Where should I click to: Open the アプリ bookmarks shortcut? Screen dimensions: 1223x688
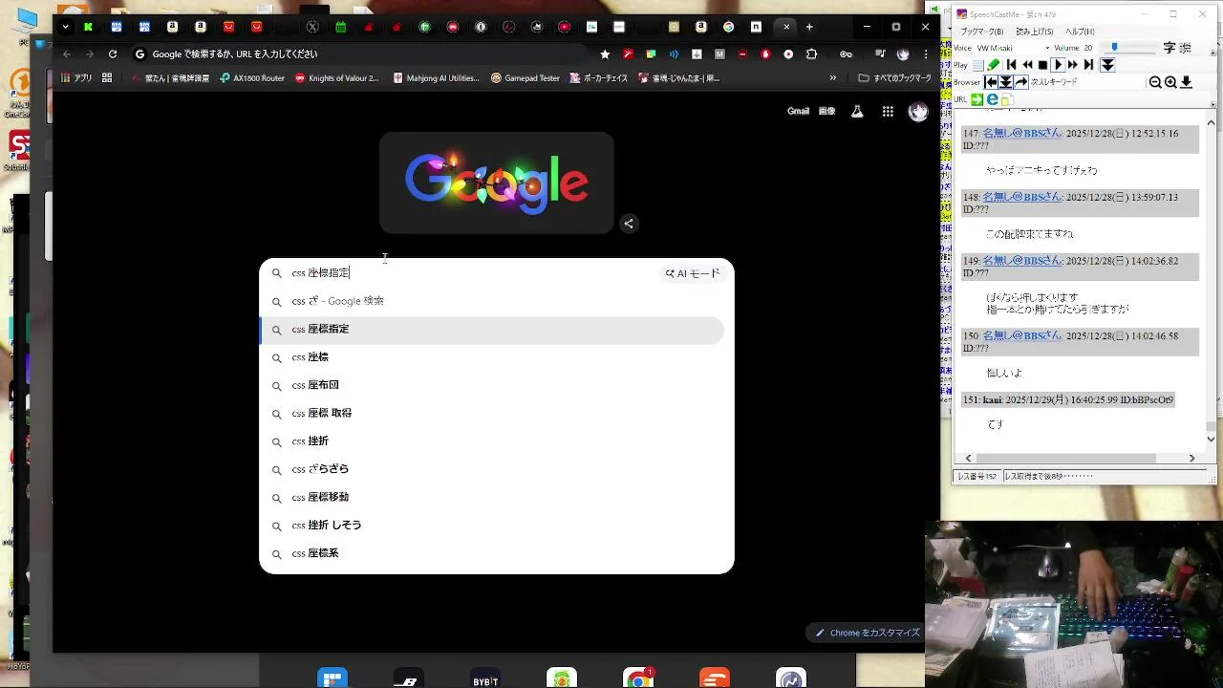tap(75, 78)
